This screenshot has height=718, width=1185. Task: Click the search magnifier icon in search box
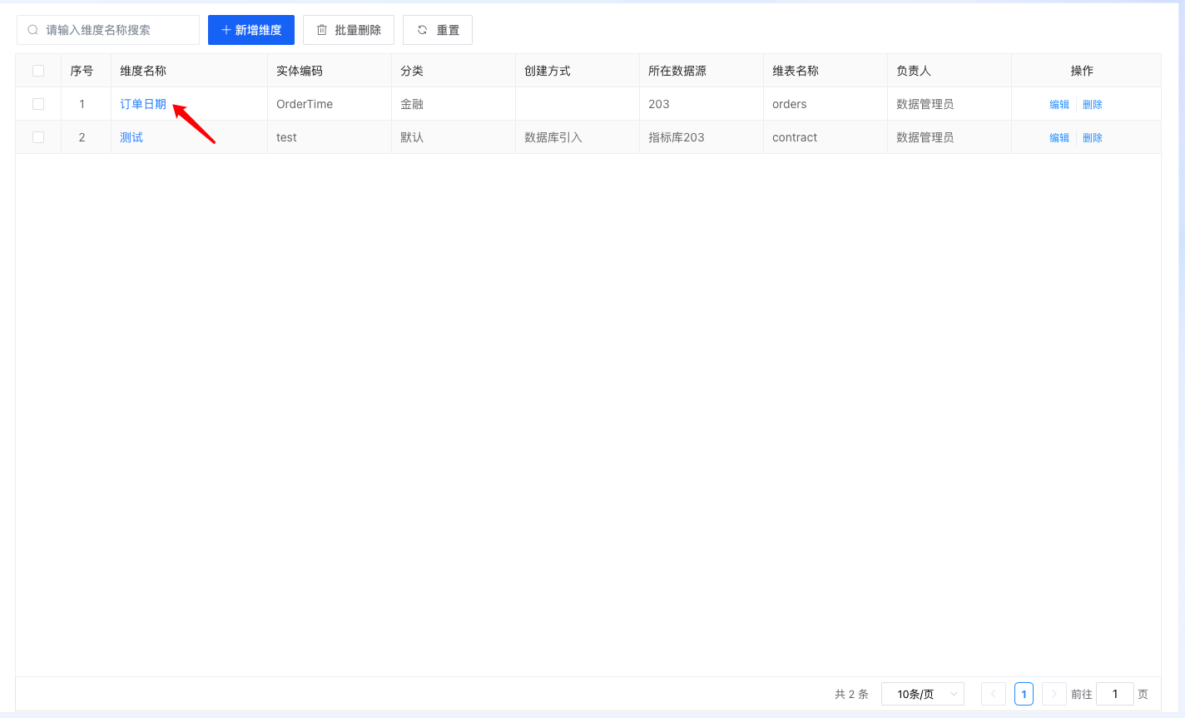click(33, 30)
